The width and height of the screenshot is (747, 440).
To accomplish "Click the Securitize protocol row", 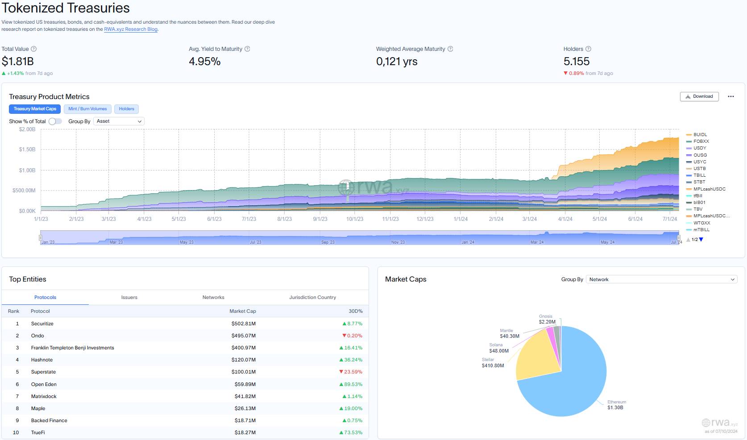I will (185, 324).
